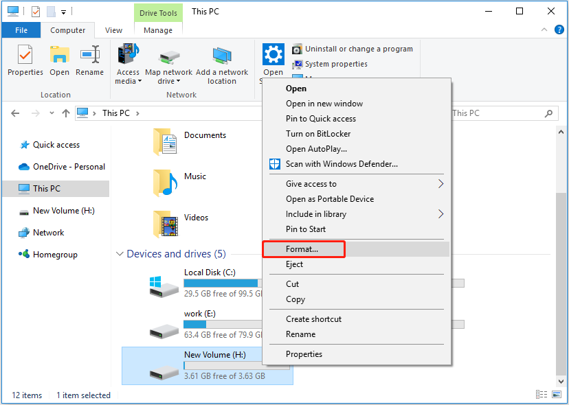Open Local Disk (C:) drive icon
The image size is (569, 405).
[164, 285]
